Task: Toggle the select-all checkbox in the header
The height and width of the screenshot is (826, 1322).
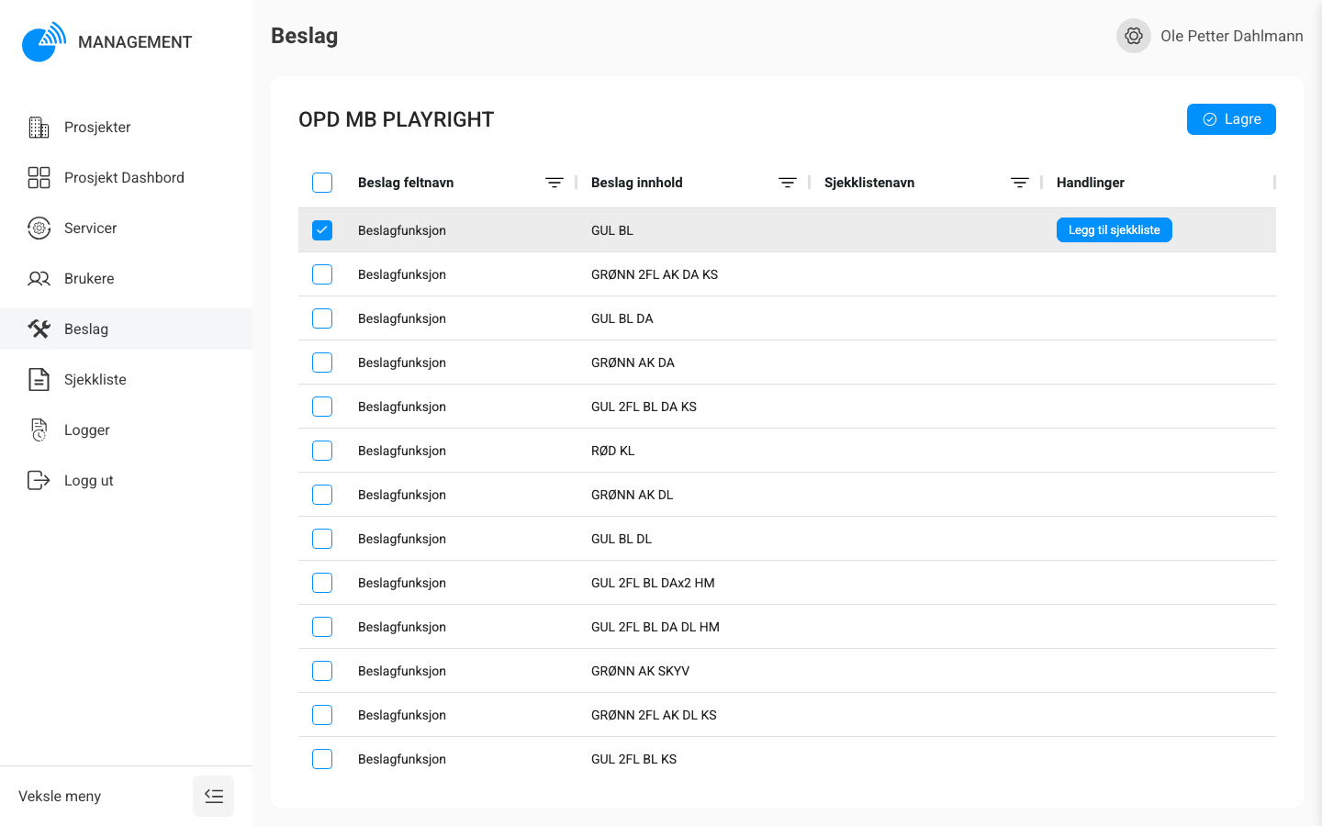Action: 322,183
